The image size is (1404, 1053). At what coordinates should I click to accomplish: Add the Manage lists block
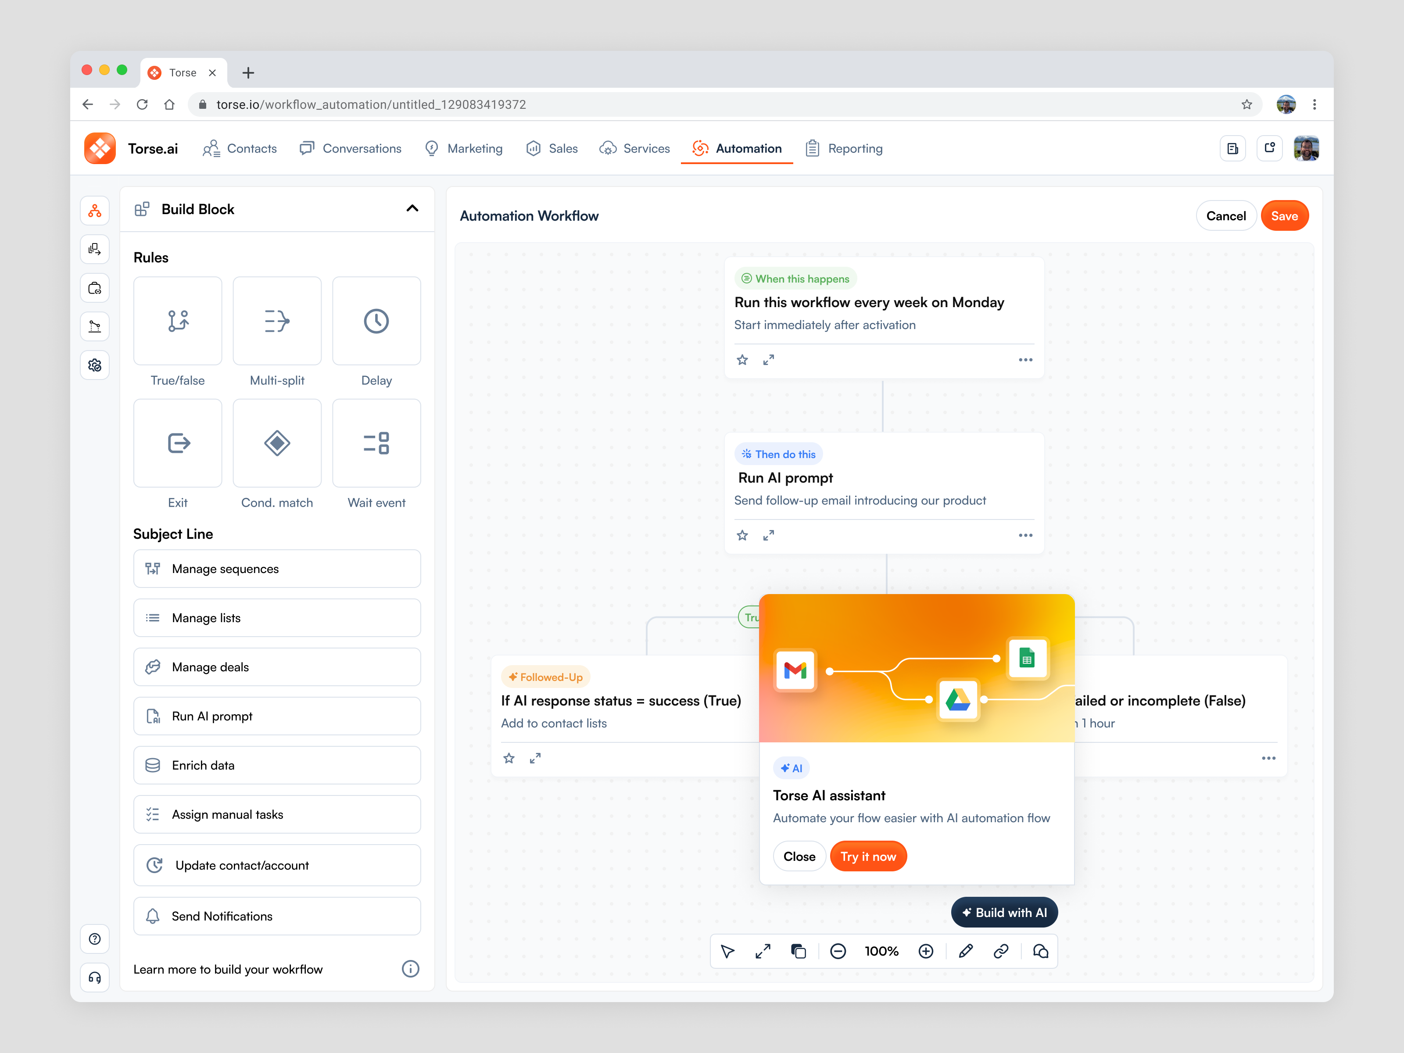coord(277,618)
